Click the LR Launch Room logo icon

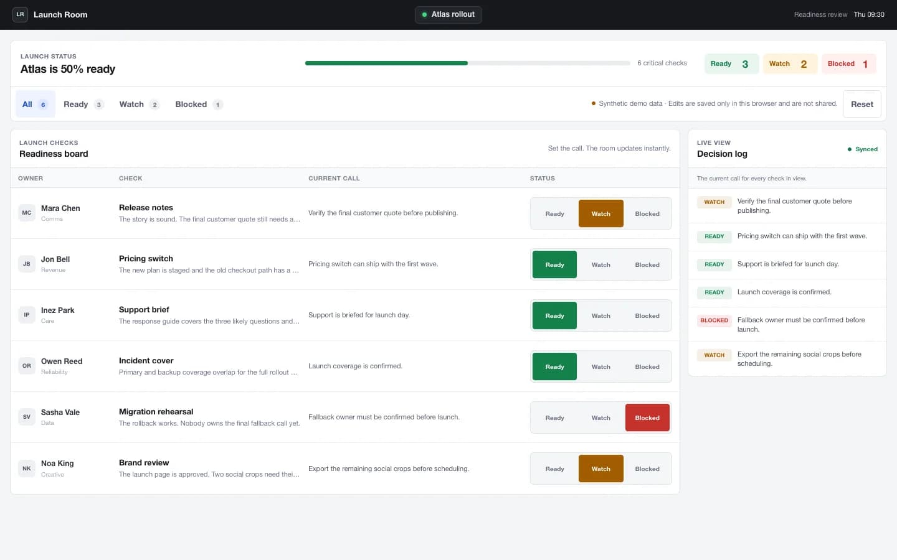[x=21, y=14]
